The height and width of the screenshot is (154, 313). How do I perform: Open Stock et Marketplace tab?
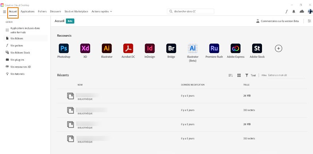pos(76,12)
